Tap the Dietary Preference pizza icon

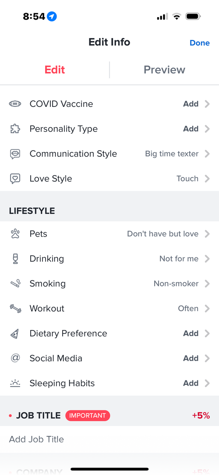15,333
